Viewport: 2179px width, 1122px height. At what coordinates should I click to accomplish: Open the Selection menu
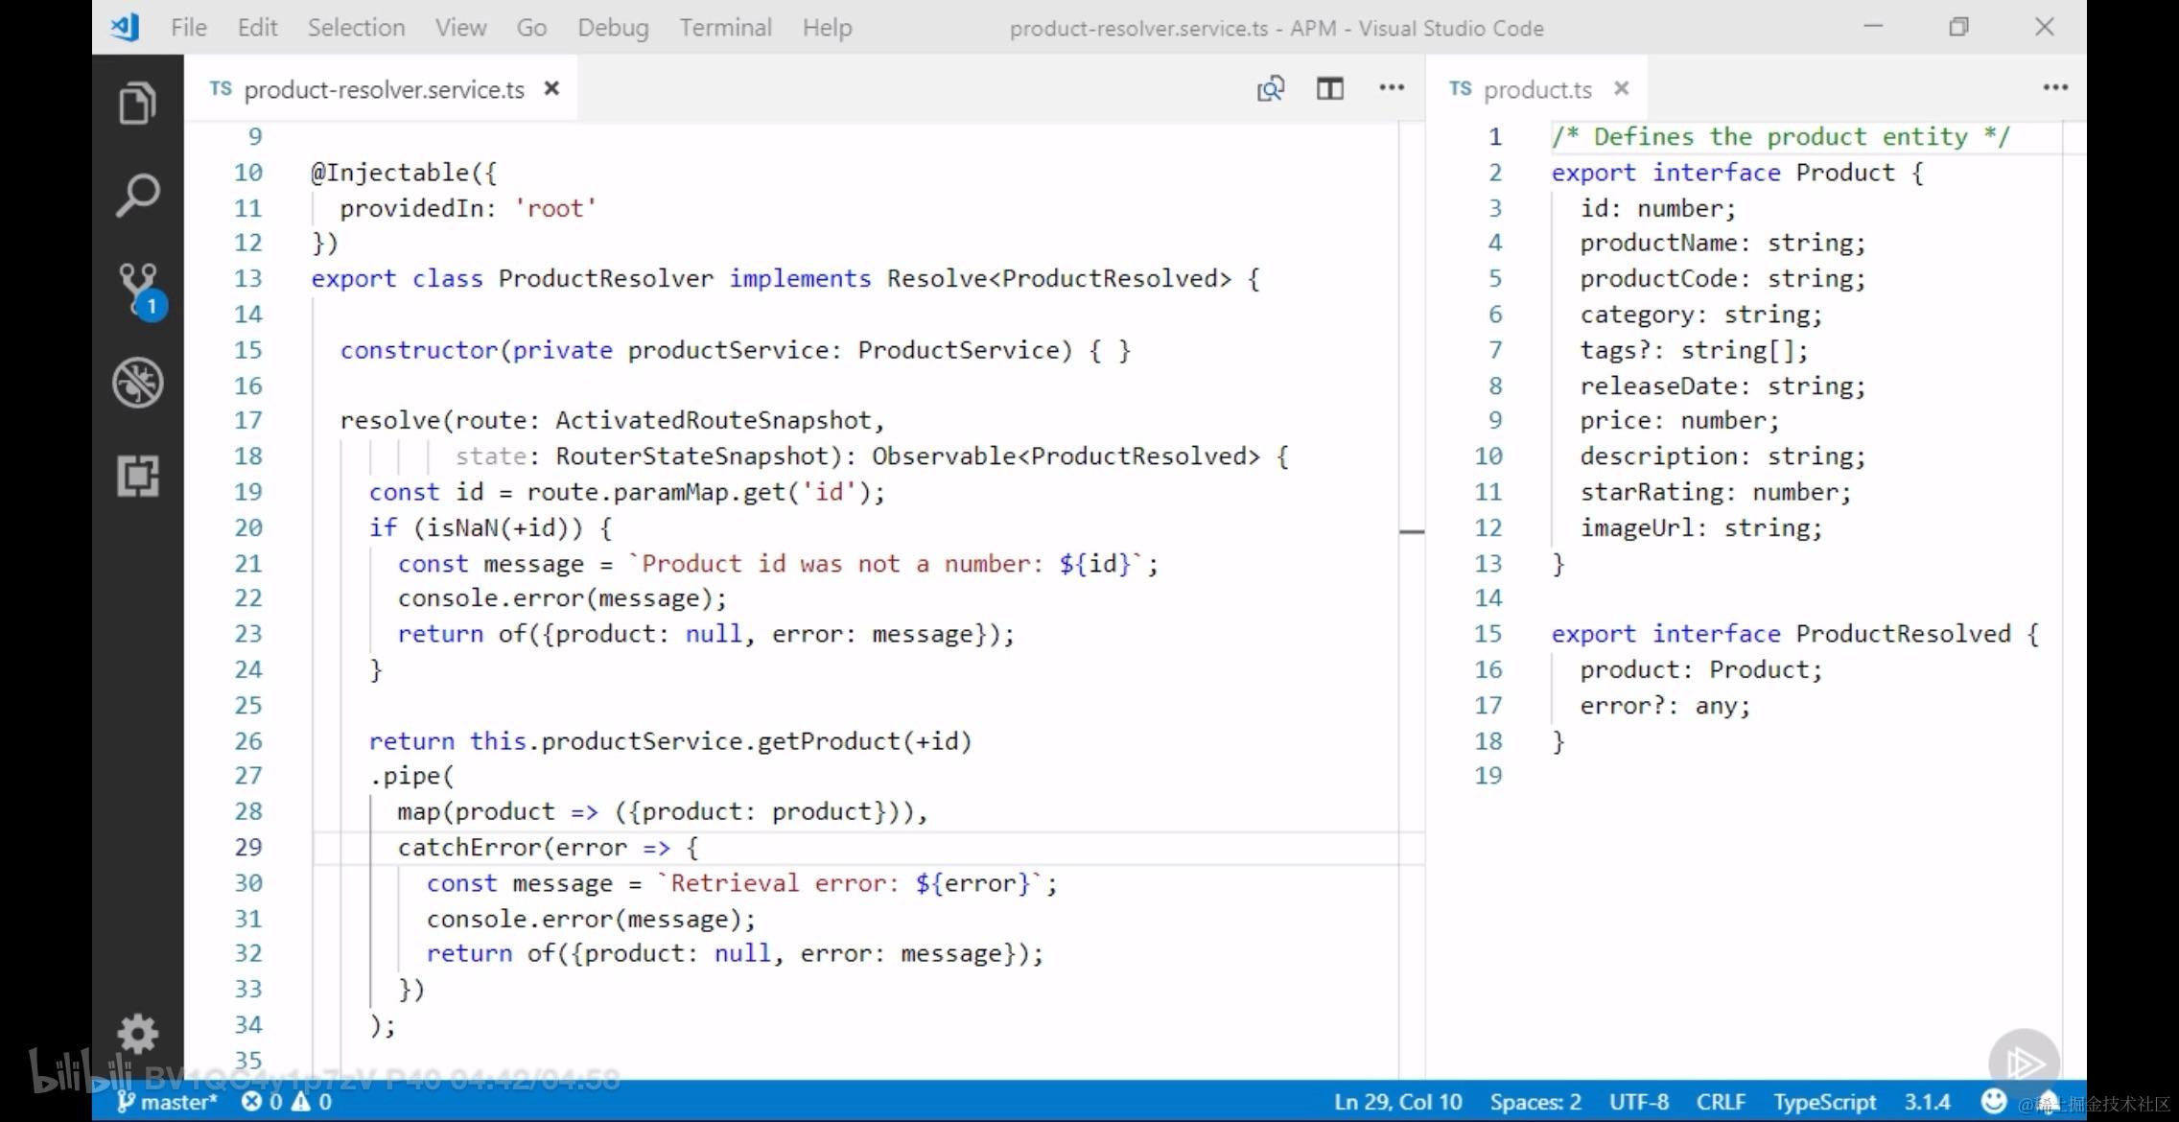[x=356, y=28]
